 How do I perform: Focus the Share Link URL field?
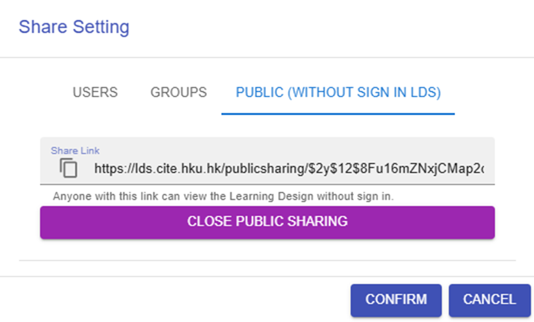pos(288,169)
